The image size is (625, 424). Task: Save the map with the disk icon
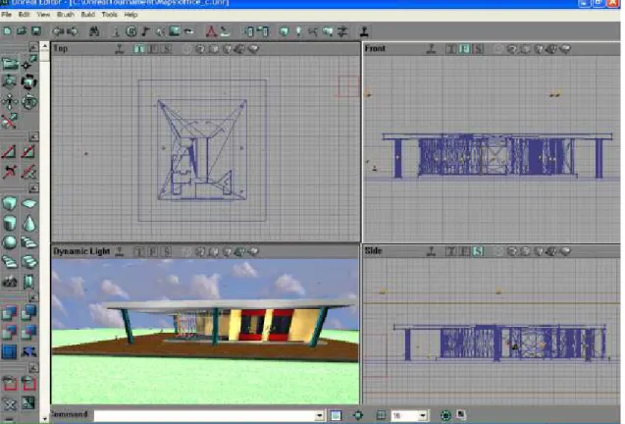click(x=36, y=31)
